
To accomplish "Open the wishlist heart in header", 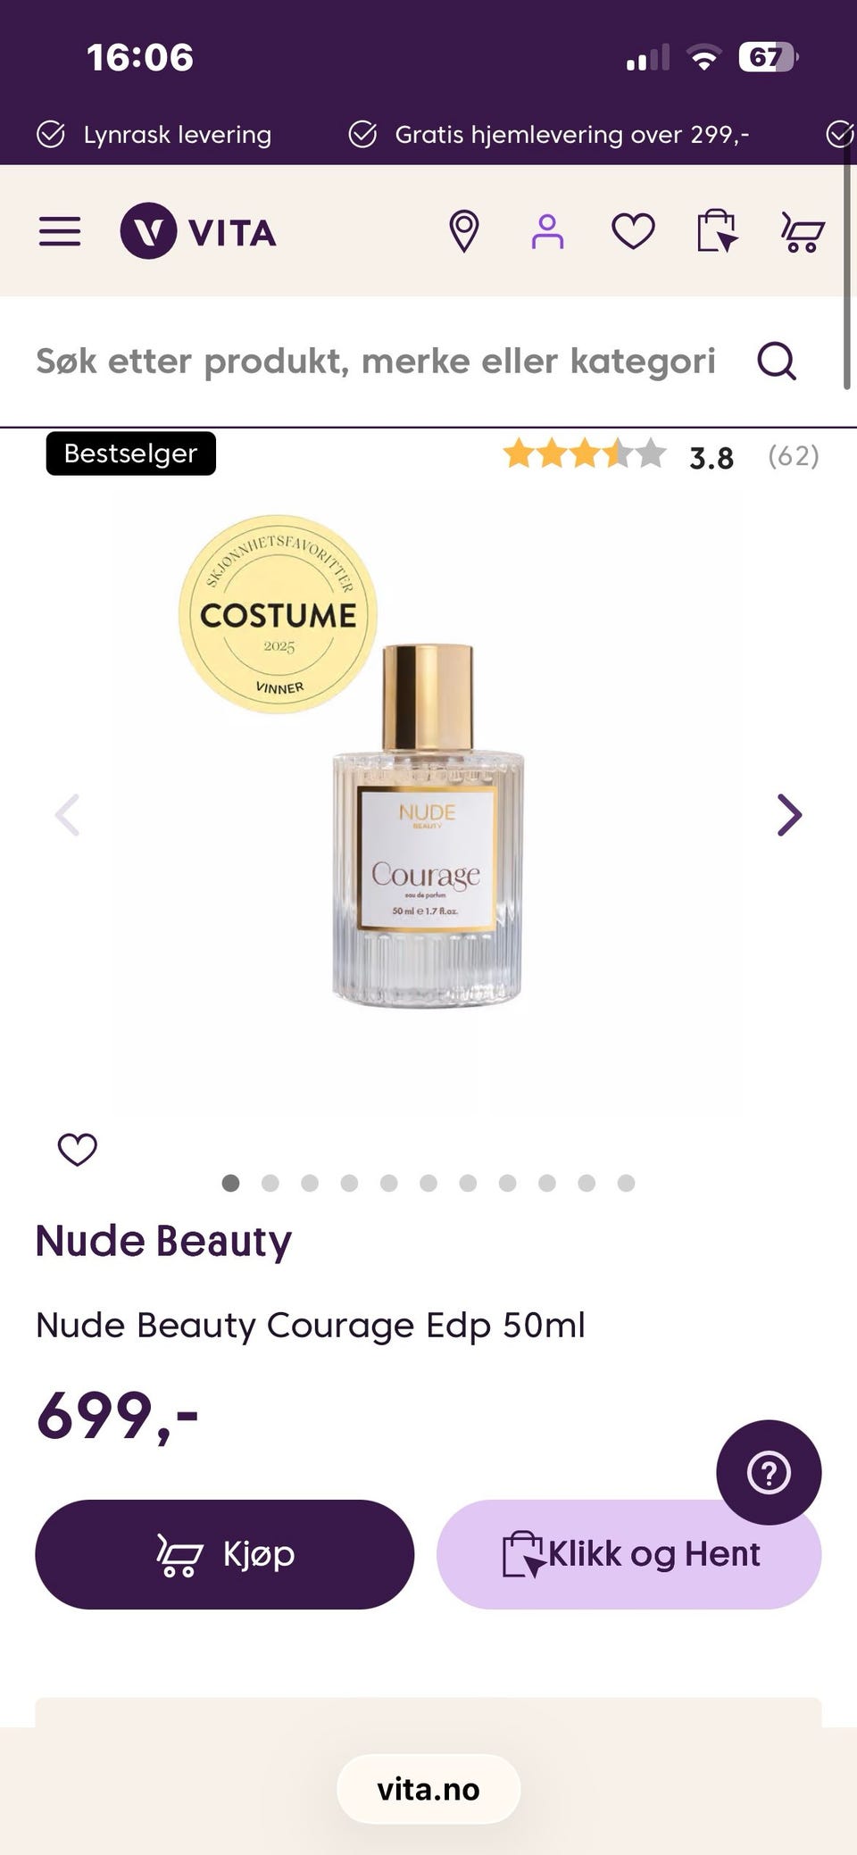I will (633, 231).
